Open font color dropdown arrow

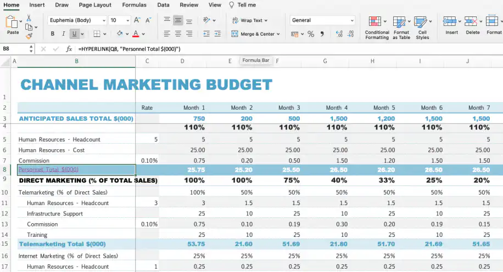[143, 34]
